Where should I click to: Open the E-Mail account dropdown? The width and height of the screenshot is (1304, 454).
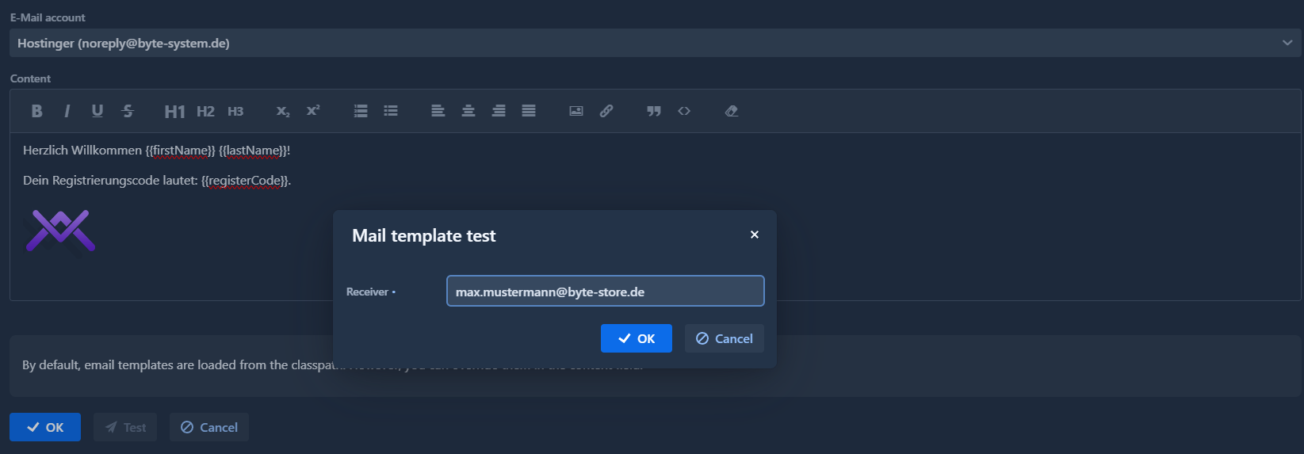[655, 43]
